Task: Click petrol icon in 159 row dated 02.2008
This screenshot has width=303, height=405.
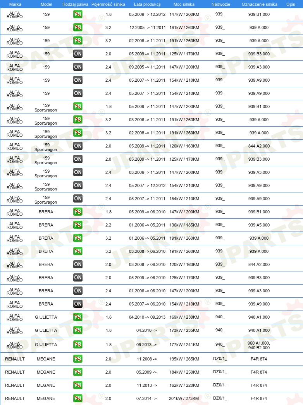Action: tap(78, 41)
